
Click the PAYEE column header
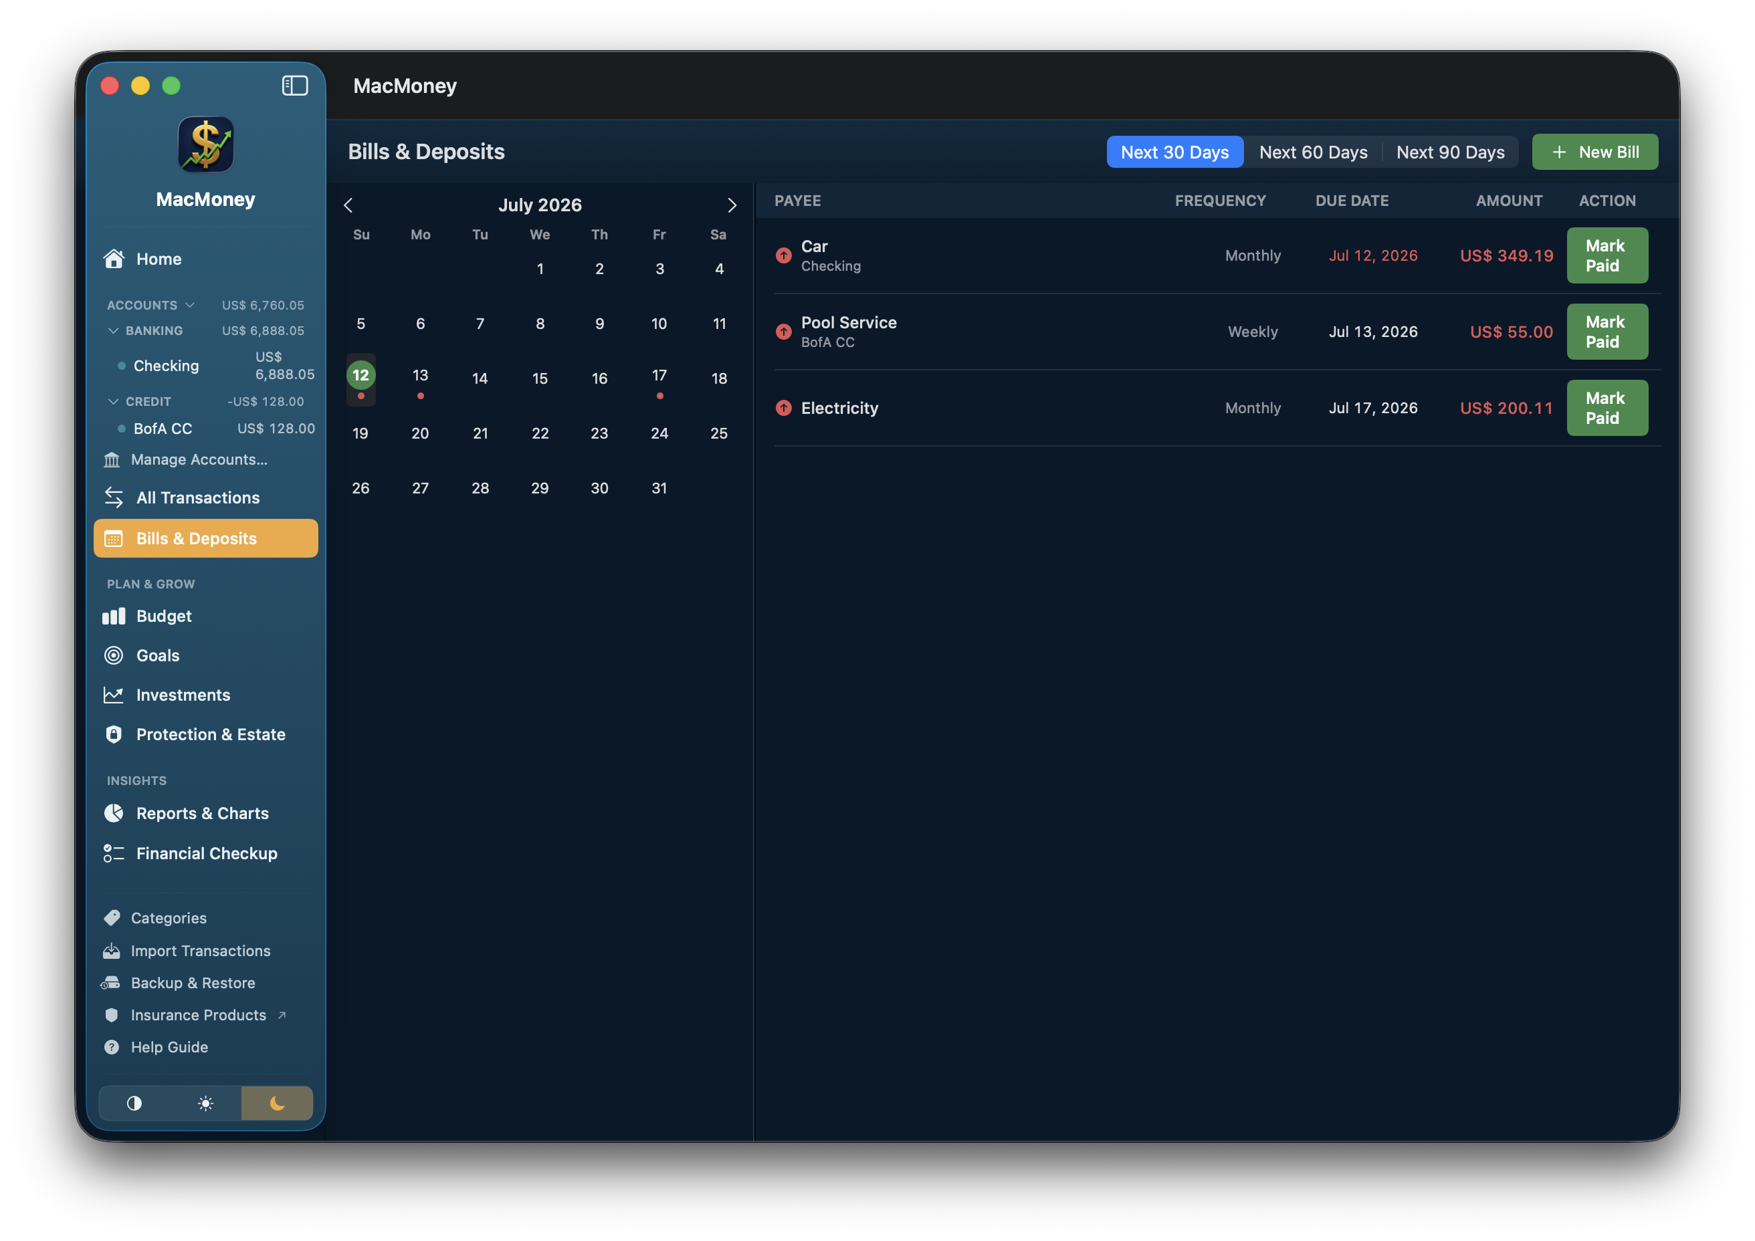coord(797,200)
